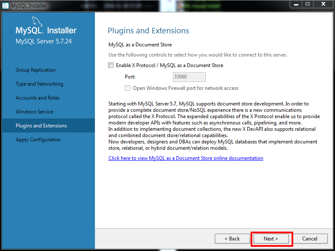This screenshot has height=251, width=335.
Task: Click the MySQL dolphin logo
Action: tap(37, 22)
